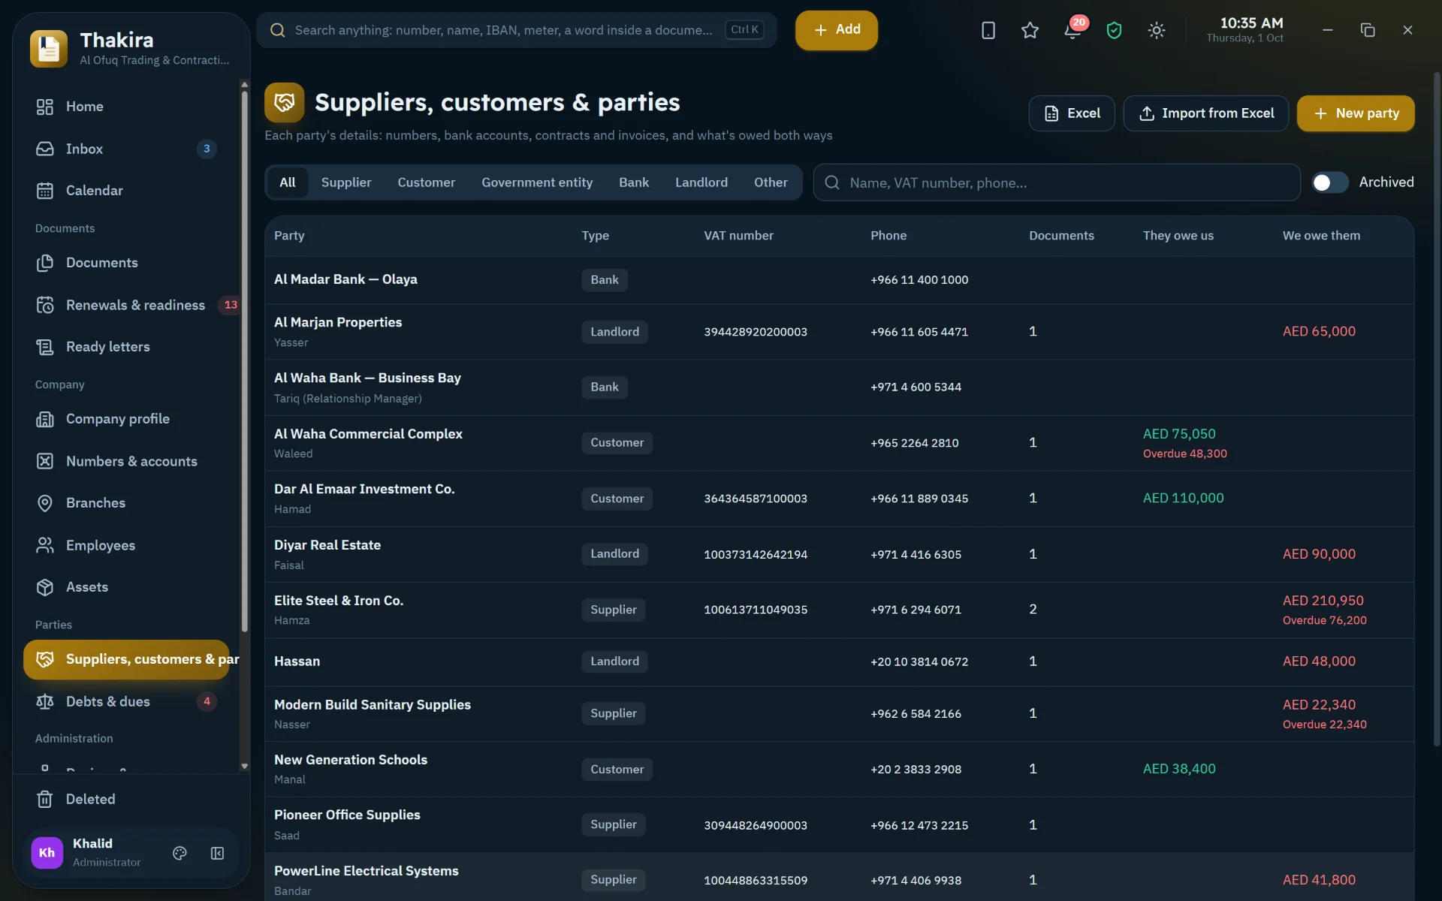Click the Thakira app logo
The width and height of the screenshot is (1442, 901).
49,49
